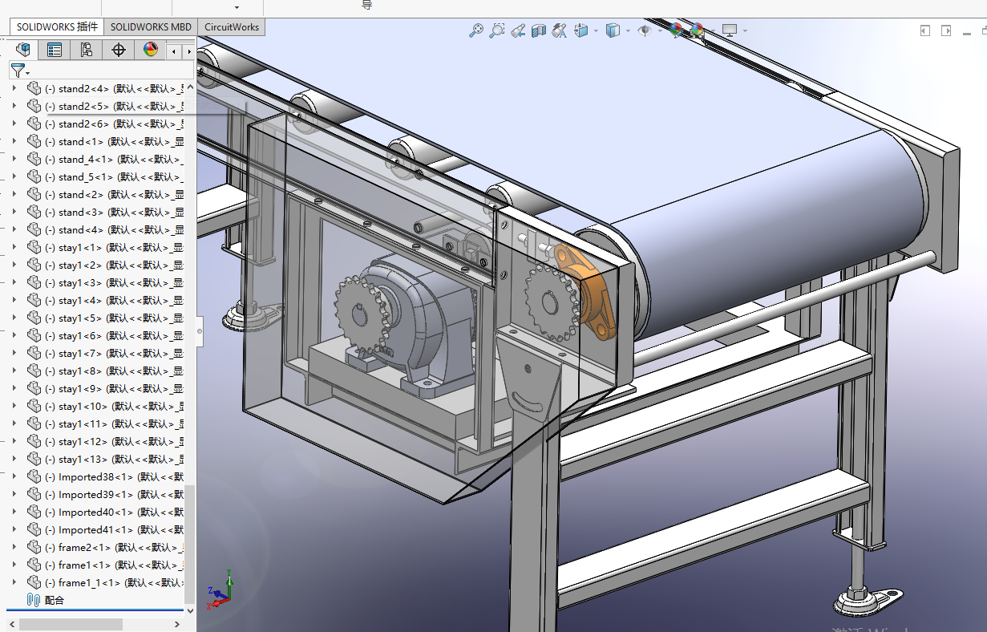
Task: Click the feature tree vertical scrollbar thumb
Action: click(x=190, y=544)
